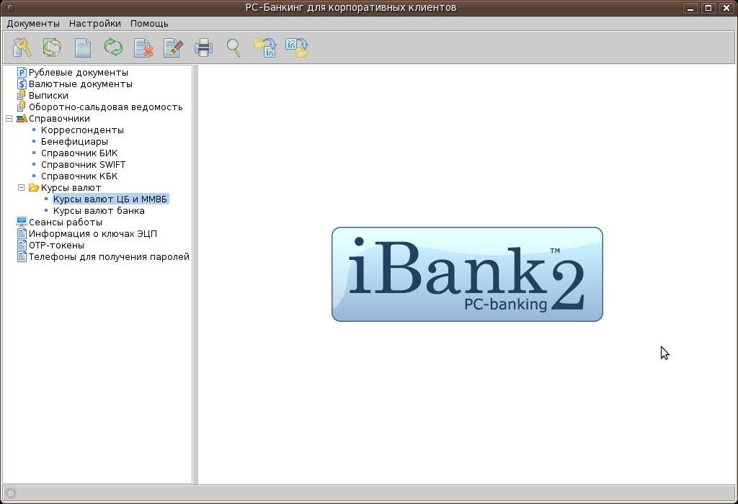This screenshot has width=738, height=504.
Task: Open the Настройки menu
Action: (95, 23)
